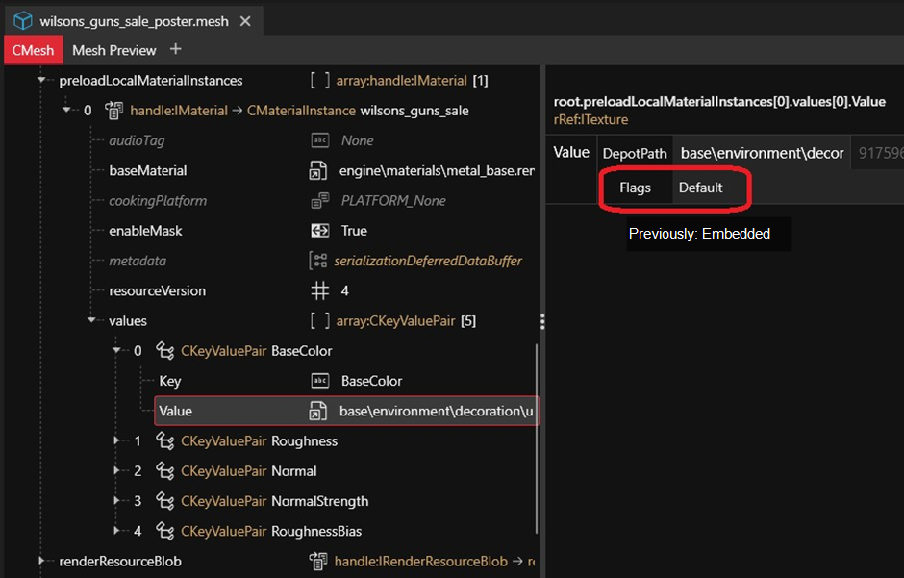Switch to the CMesh tab
The height and width of the screenshot is (578, 904).
33,50
